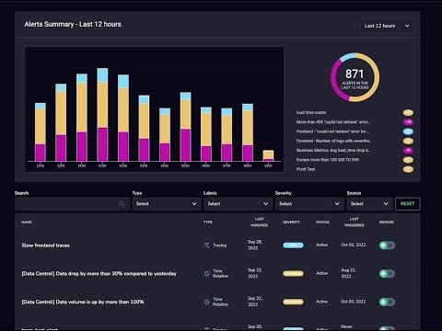The image size is (442, 331).
Task: Open the Type filter dropdown
Action: coord(167,204)
